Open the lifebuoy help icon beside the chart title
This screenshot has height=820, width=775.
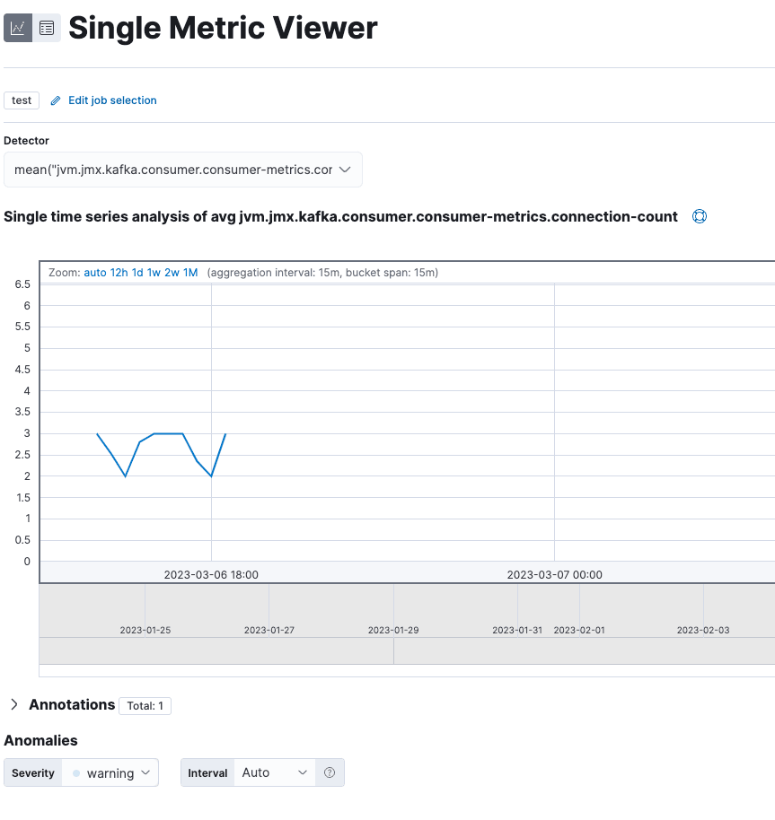click(x=700, y=216)
